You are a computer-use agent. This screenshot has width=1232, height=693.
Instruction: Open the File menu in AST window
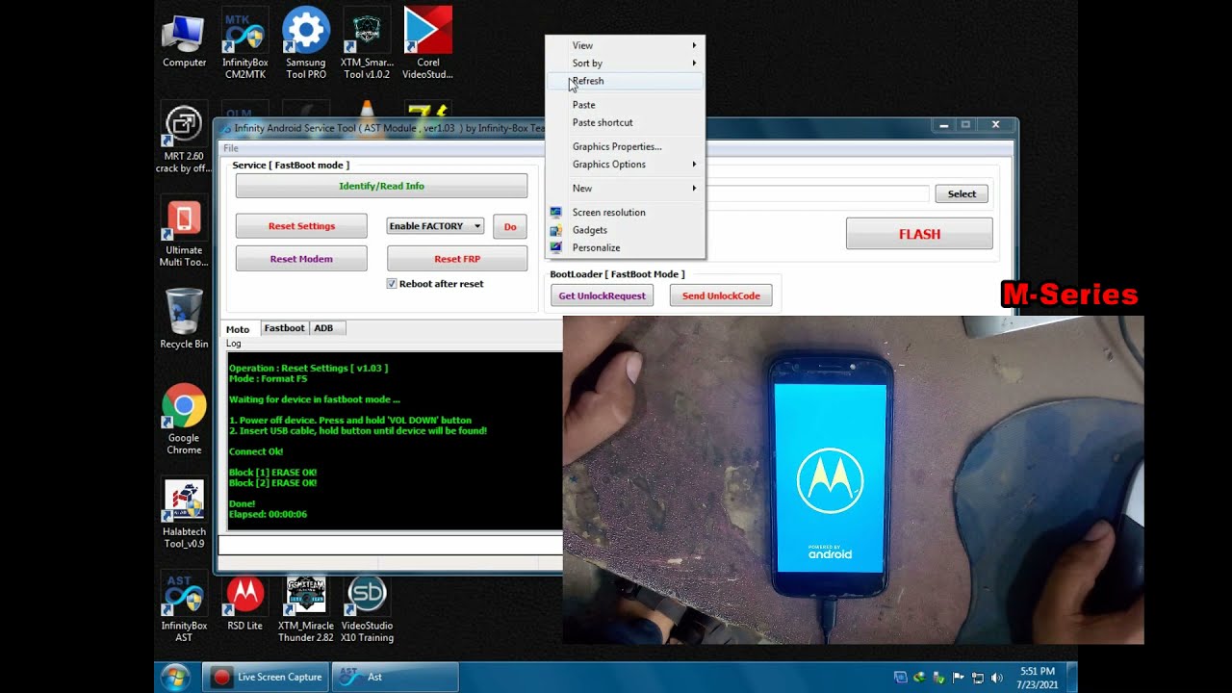pos(231,148)
